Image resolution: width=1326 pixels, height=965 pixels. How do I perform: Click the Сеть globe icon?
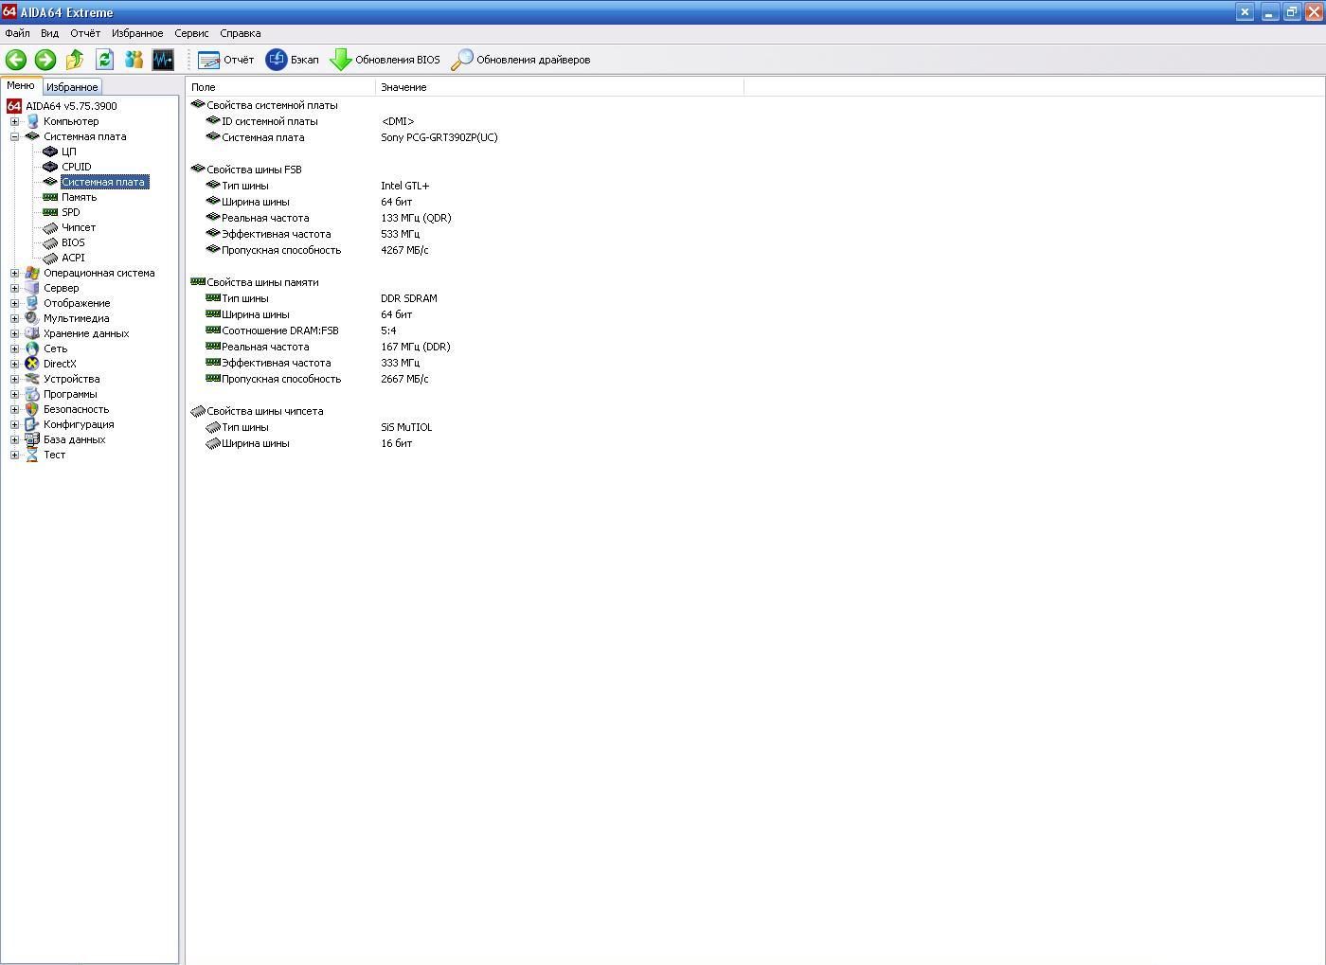32,348
